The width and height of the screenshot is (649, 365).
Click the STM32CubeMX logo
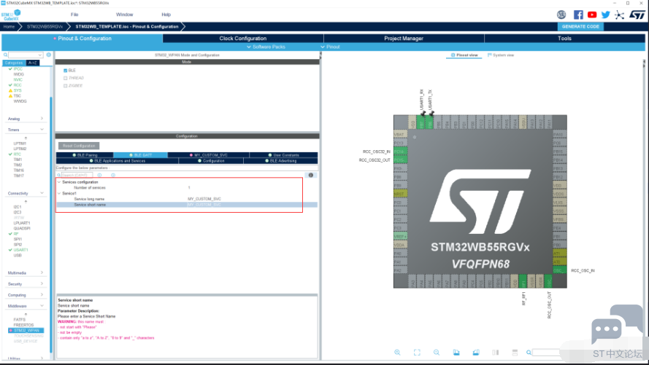(11, 15)
